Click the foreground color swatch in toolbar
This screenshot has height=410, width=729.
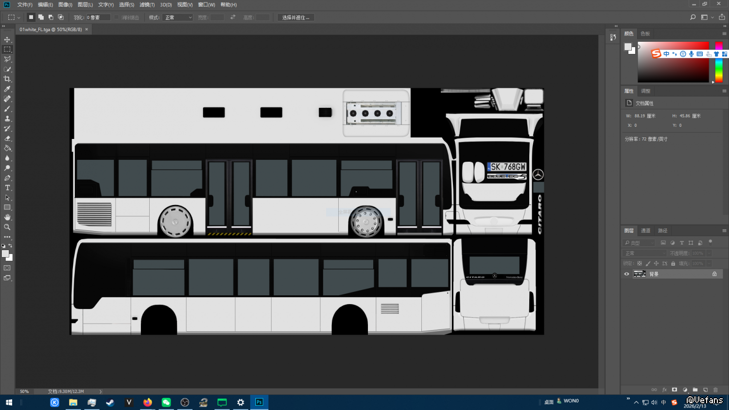(5, 254)
